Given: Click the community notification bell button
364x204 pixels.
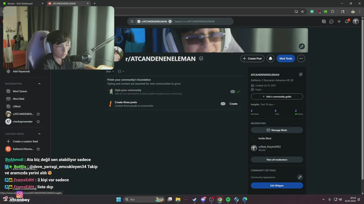Looking at the screenshot, I should [x=270, y=58].
